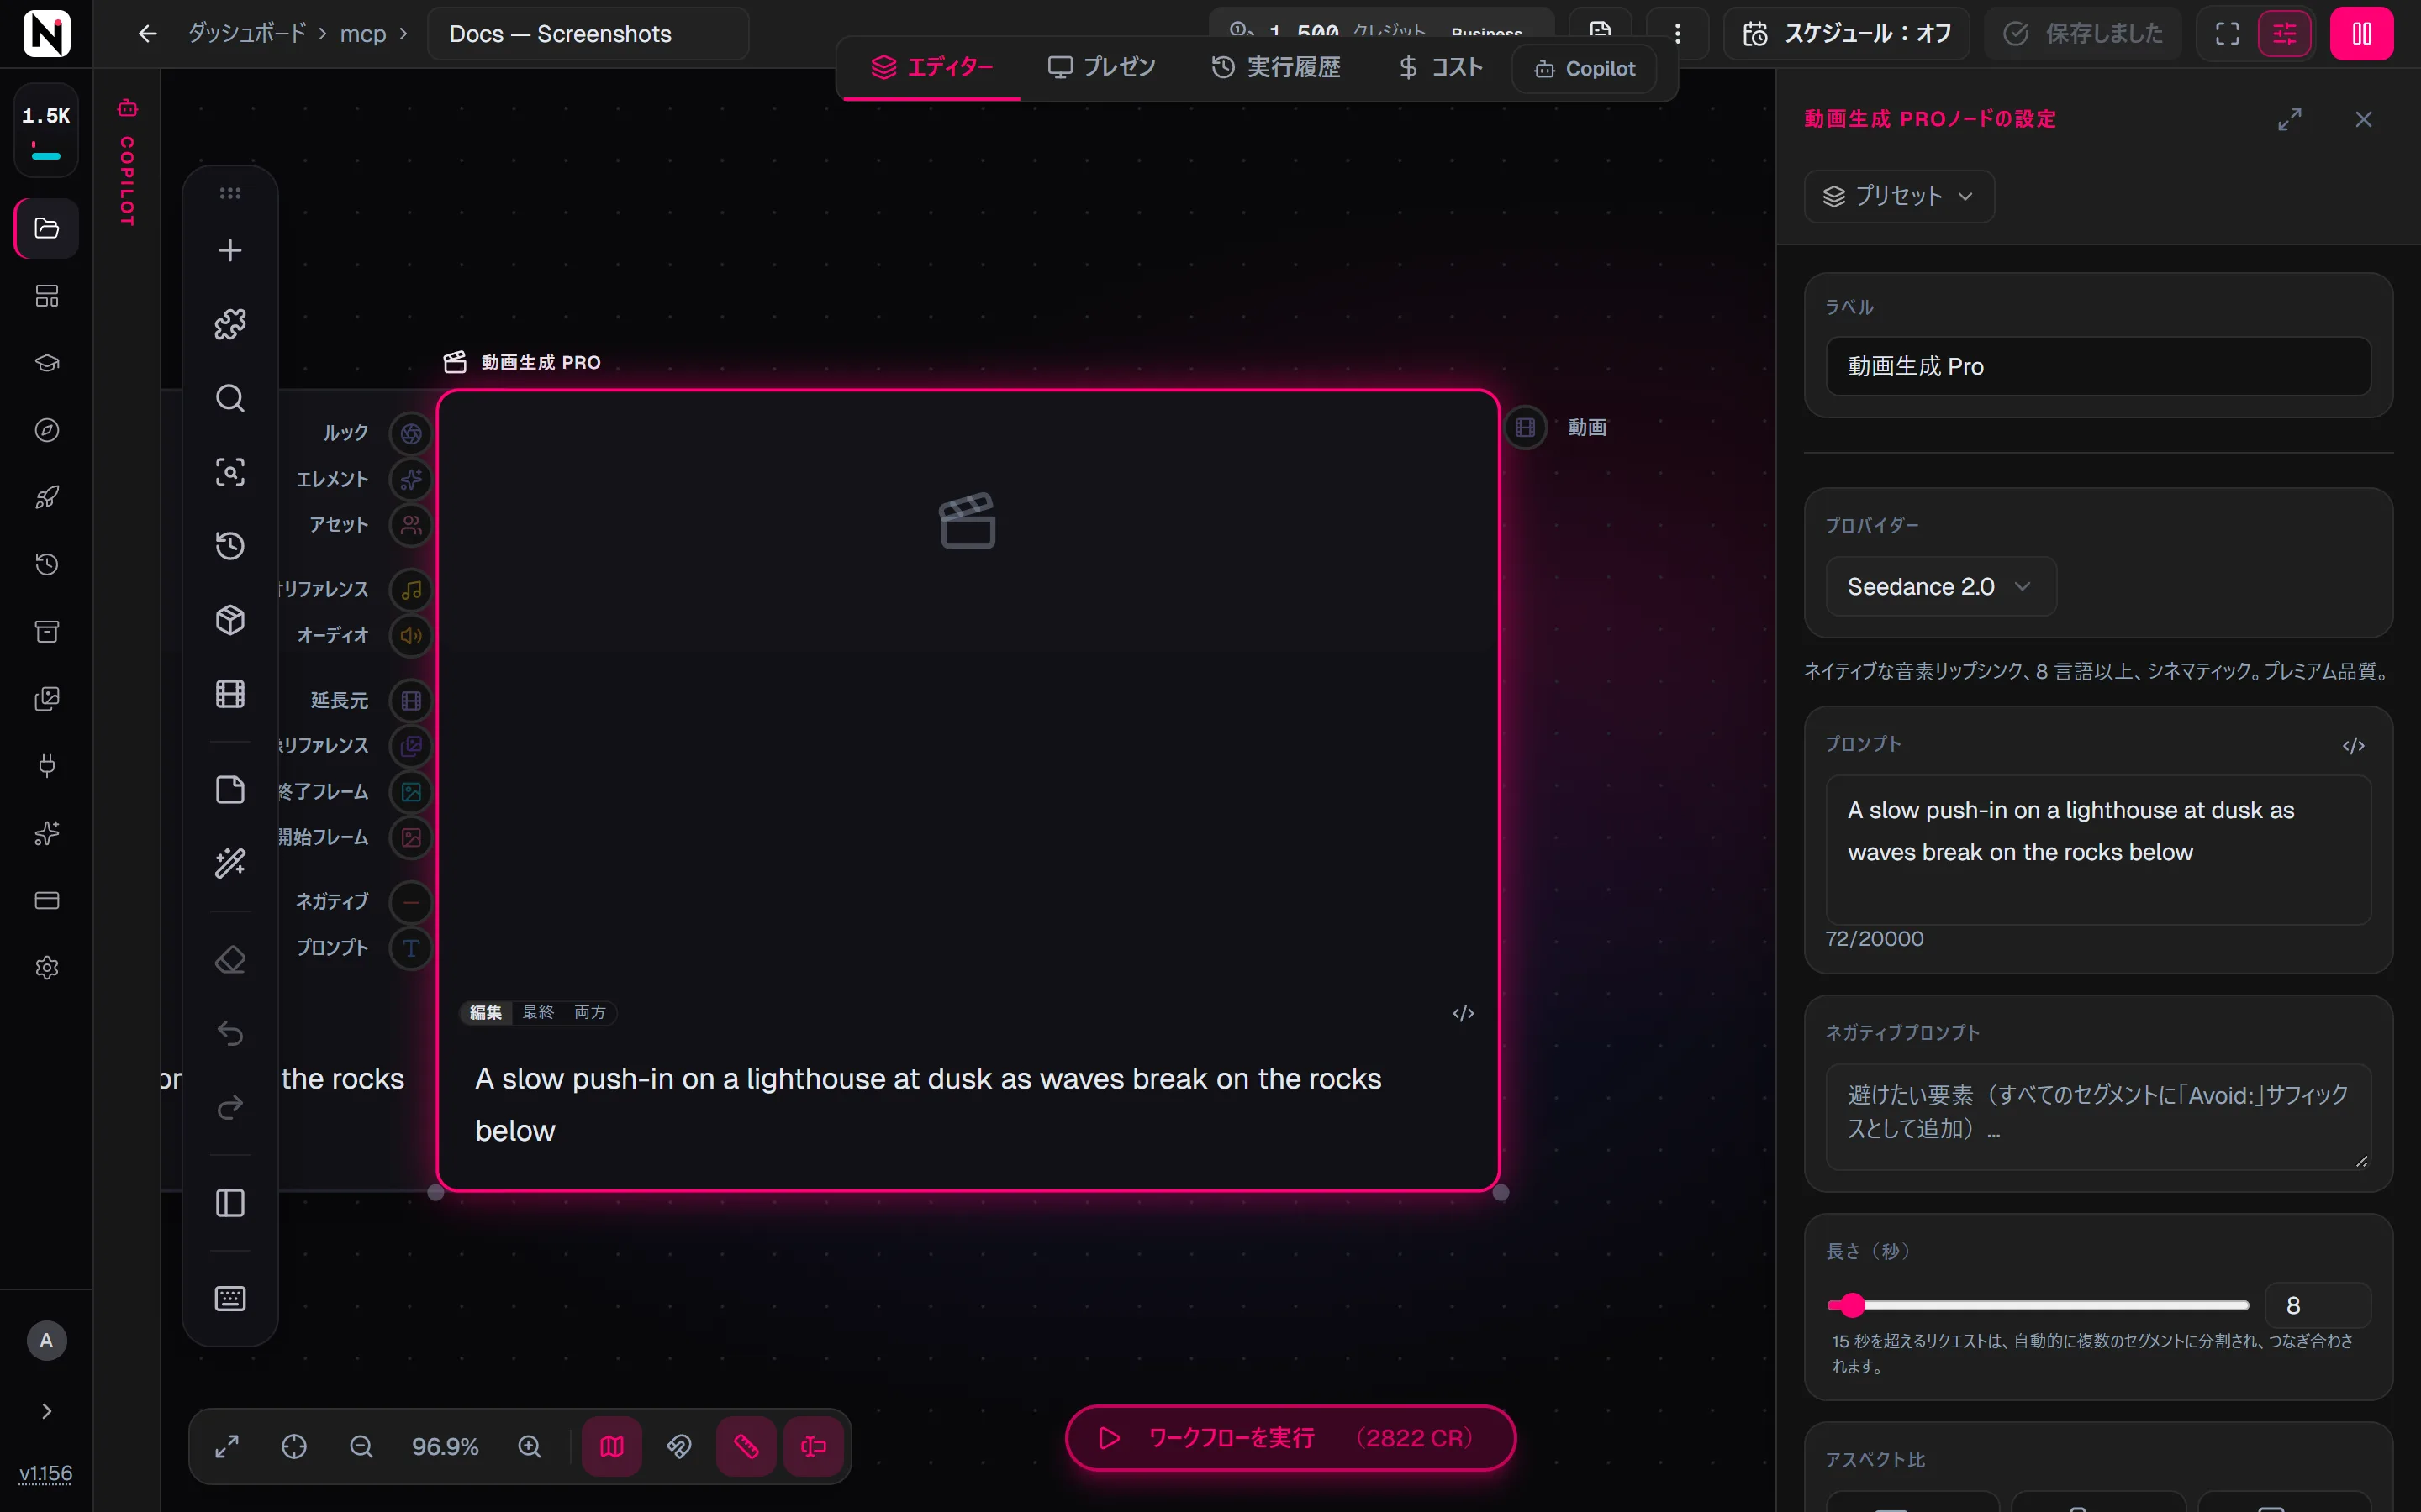Click the ダッシュボード breadcrumb link

click(247, 33)
